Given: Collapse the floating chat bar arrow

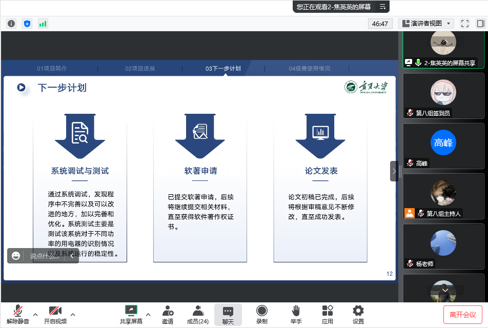Looking at the screenshot, I should 72,256.
